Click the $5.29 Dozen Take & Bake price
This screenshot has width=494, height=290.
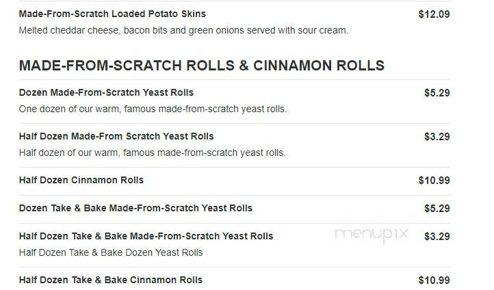point(437,209)
